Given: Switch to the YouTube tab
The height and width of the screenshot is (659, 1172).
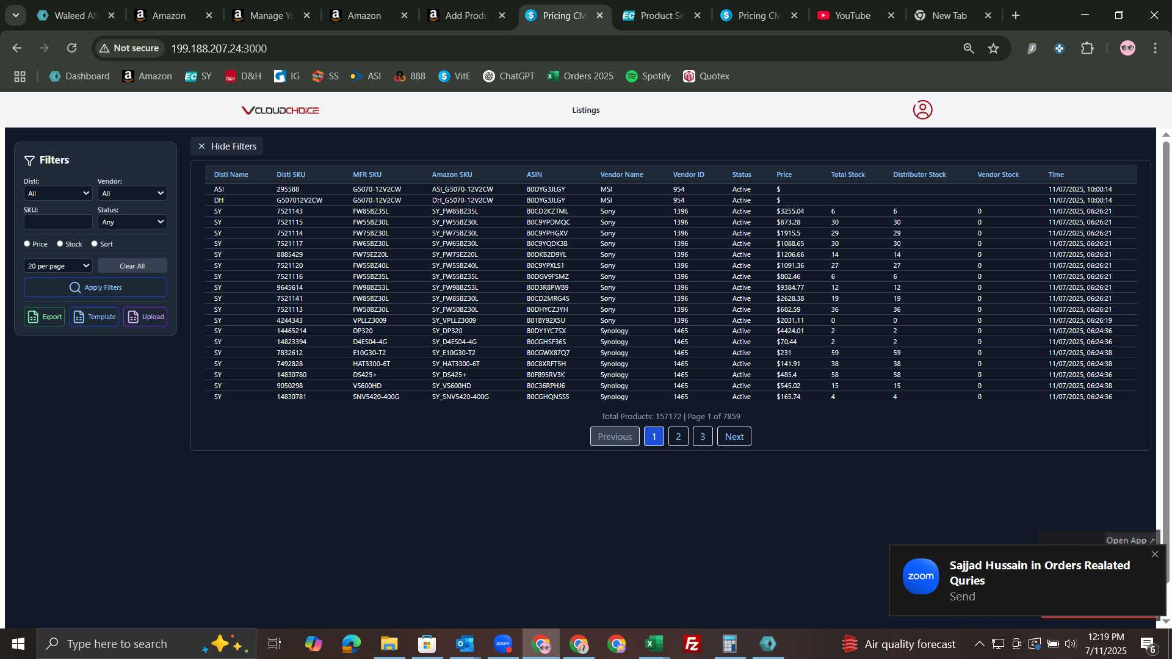Looking at the screenshot, I should click(x=852, y=15).
